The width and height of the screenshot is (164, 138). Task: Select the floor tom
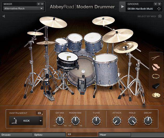tap(106, 70)
